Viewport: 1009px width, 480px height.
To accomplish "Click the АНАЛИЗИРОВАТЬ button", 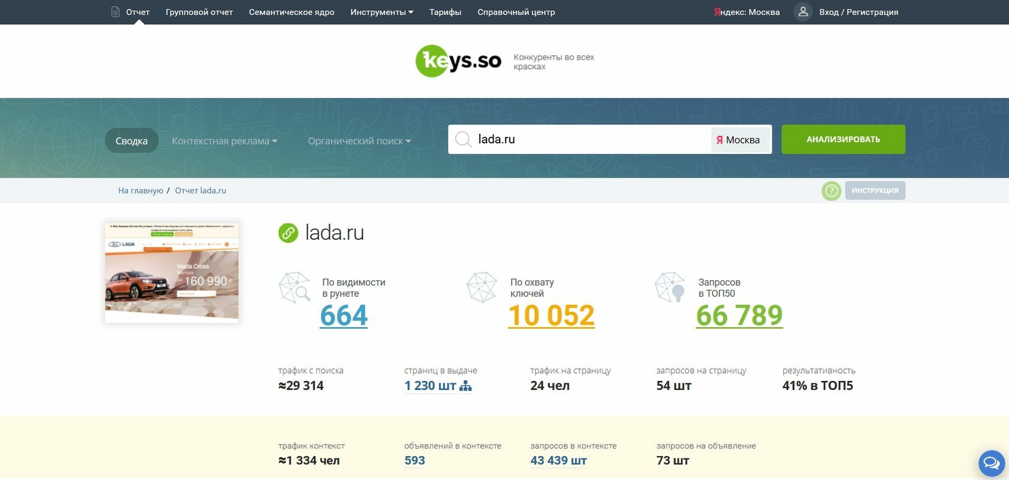I will [x=843, y=139].
